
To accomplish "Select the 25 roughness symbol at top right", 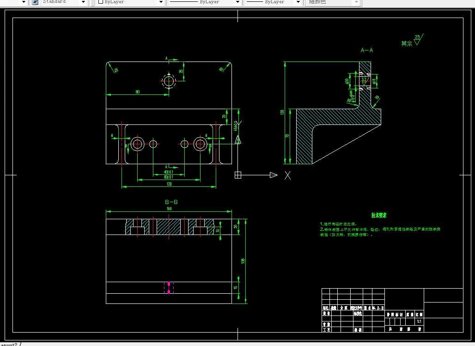I will pyautogui.click(x=419, y=39).
